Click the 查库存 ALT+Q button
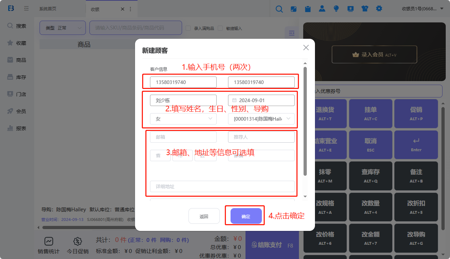This screenshot has width=450, height=259. (371, 176)
